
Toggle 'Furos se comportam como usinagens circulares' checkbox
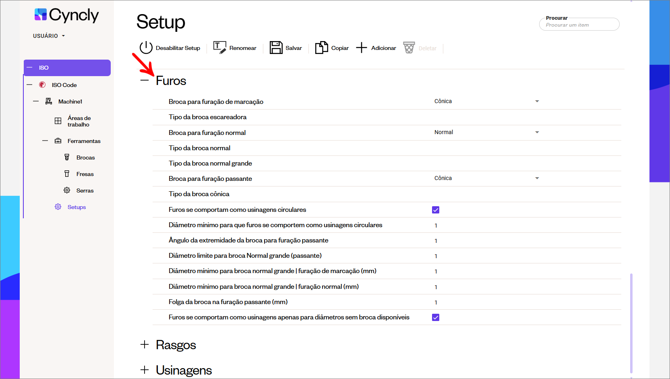pos(436,210)
